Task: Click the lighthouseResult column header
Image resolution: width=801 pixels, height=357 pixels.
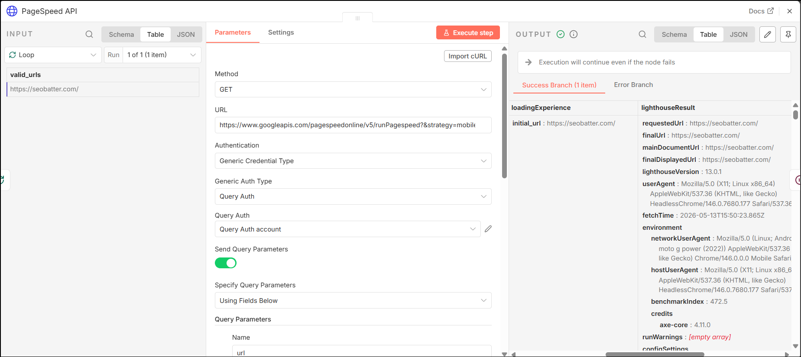Action: point(715,108)
